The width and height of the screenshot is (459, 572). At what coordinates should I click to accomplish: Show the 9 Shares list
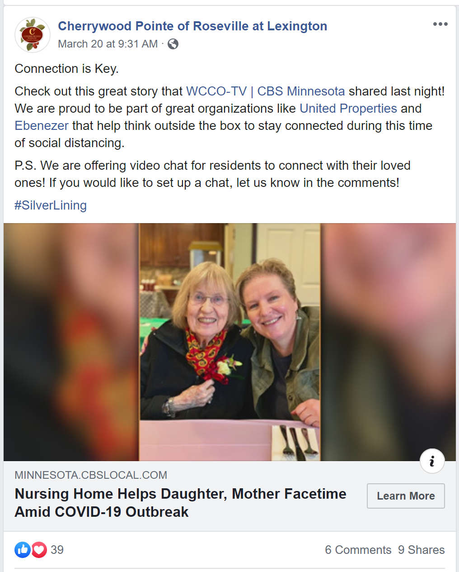point(422,550)
